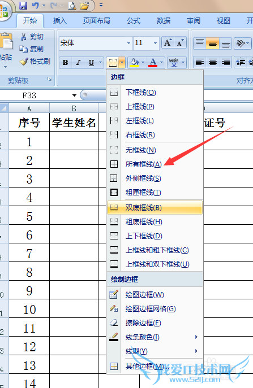The height and width of the screenshot is (388, 253).
Task: Expand 线条颜色(I) submenu
Action: pos(155,337)
